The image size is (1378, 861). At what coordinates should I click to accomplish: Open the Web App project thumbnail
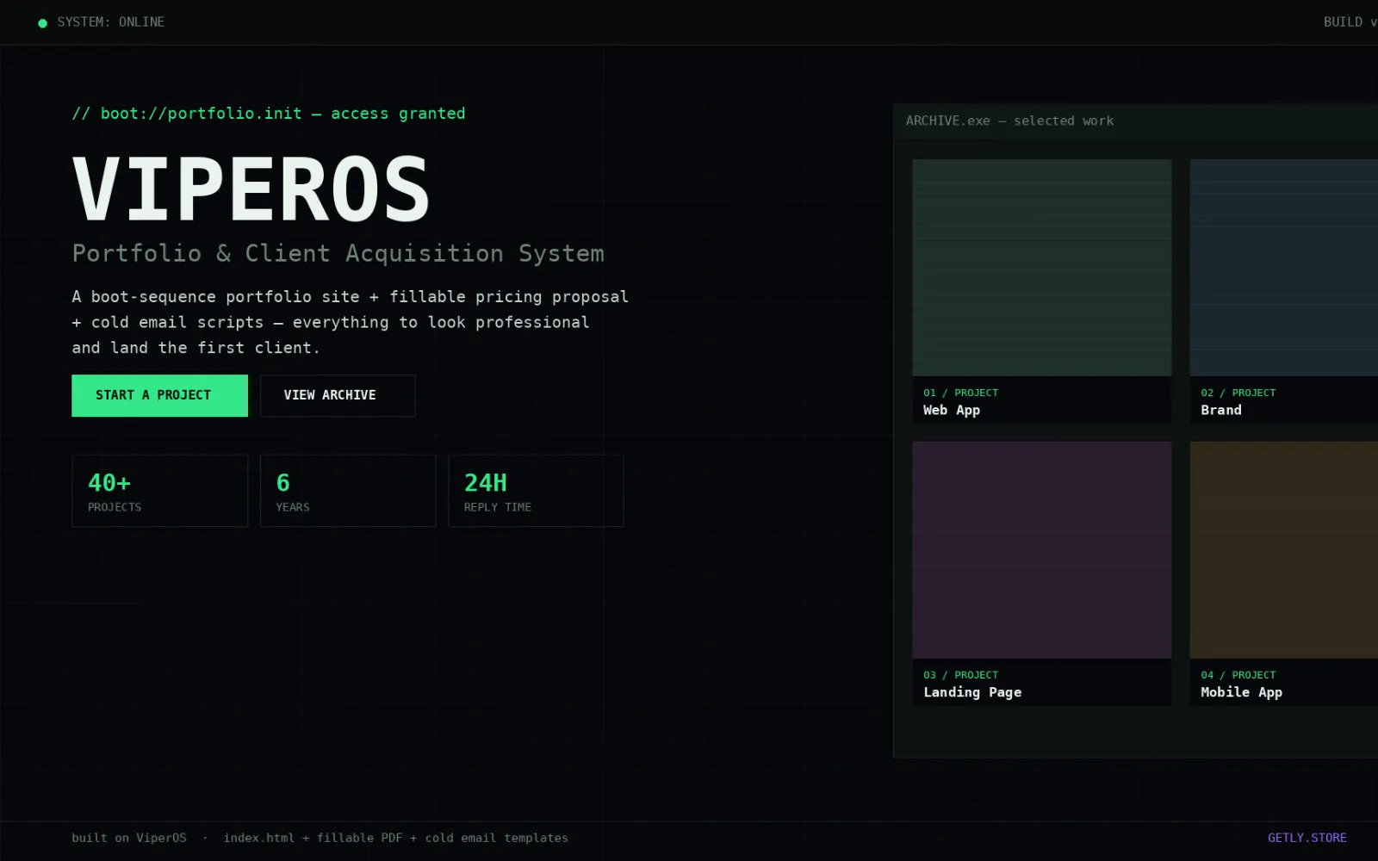coord(1042,267)
